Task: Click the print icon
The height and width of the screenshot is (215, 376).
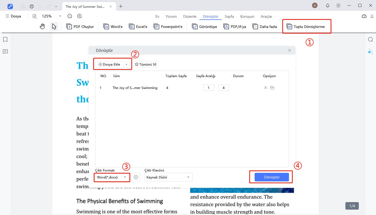Action: coord(32,6)
